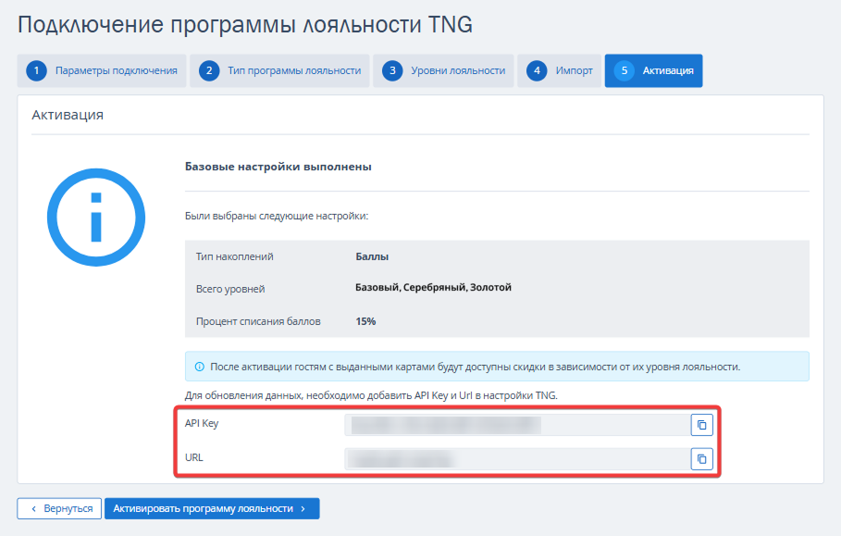Click heading Базовые настройки выполнены
Viewport: 841px width, 536px height.
click(278, 167)
